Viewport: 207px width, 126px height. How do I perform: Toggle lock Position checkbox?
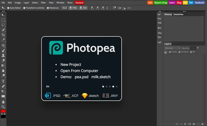pyautogui.click(x=179, y=52)
